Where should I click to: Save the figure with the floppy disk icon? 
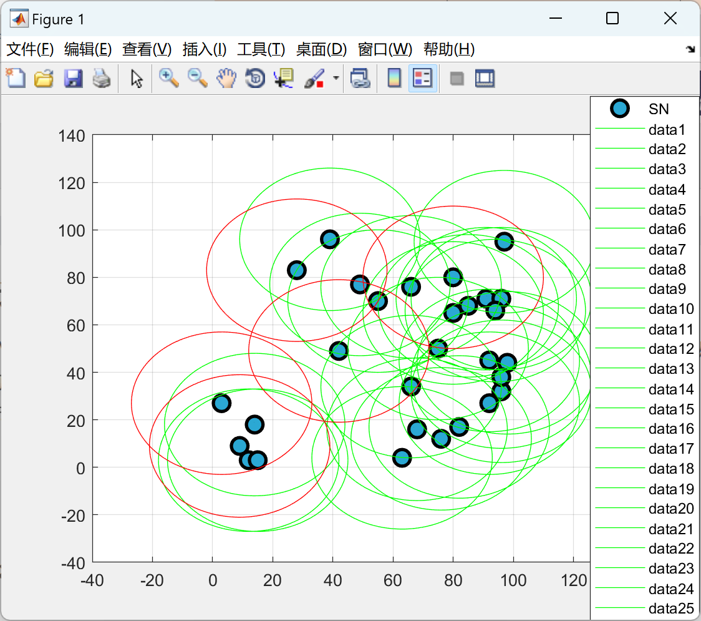(73, 79)
